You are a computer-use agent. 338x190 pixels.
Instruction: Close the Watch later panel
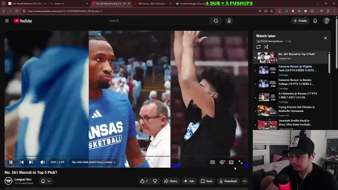(x=326, y=38)
